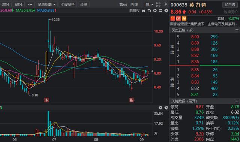Click buy level 2 price 8.84
Viewport: 240px width, 142px height.
(195, 76)
